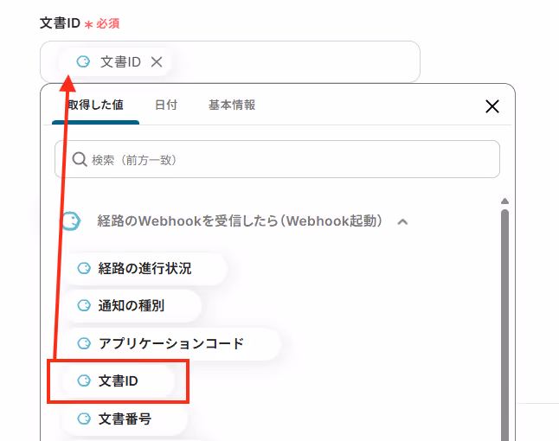This screenshot has height=441, width=559.
Task: Open the 基本情報 tab
Action: 232,105
